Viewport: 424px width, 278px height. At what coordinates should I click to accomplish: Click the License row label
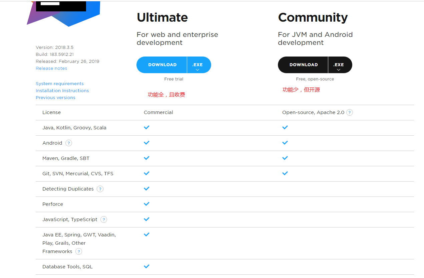coord(52,112)
